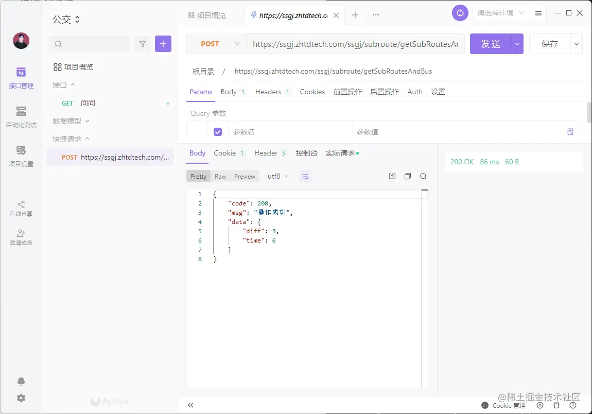
Task: Open the settings gear in sidebar
Action: point(21,398)
